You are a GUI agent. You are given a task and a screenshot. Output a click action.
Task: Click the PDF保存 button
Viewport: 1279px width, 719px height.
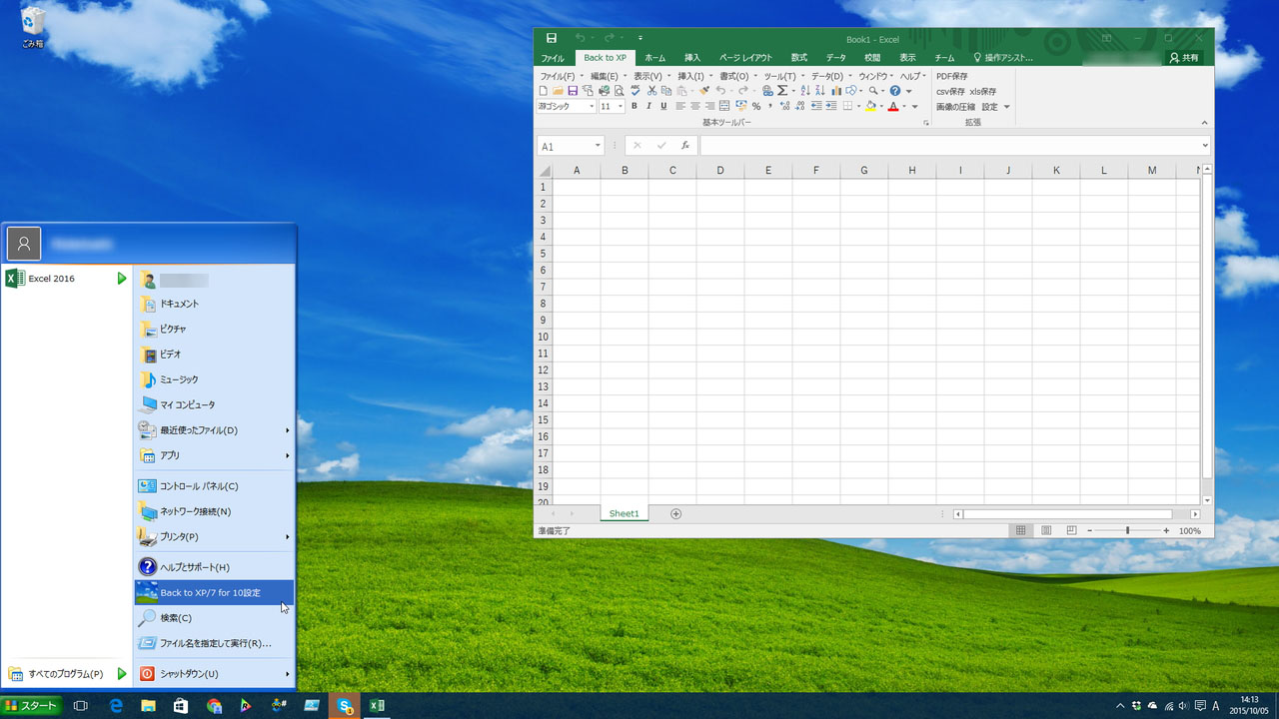pos(951,75)
